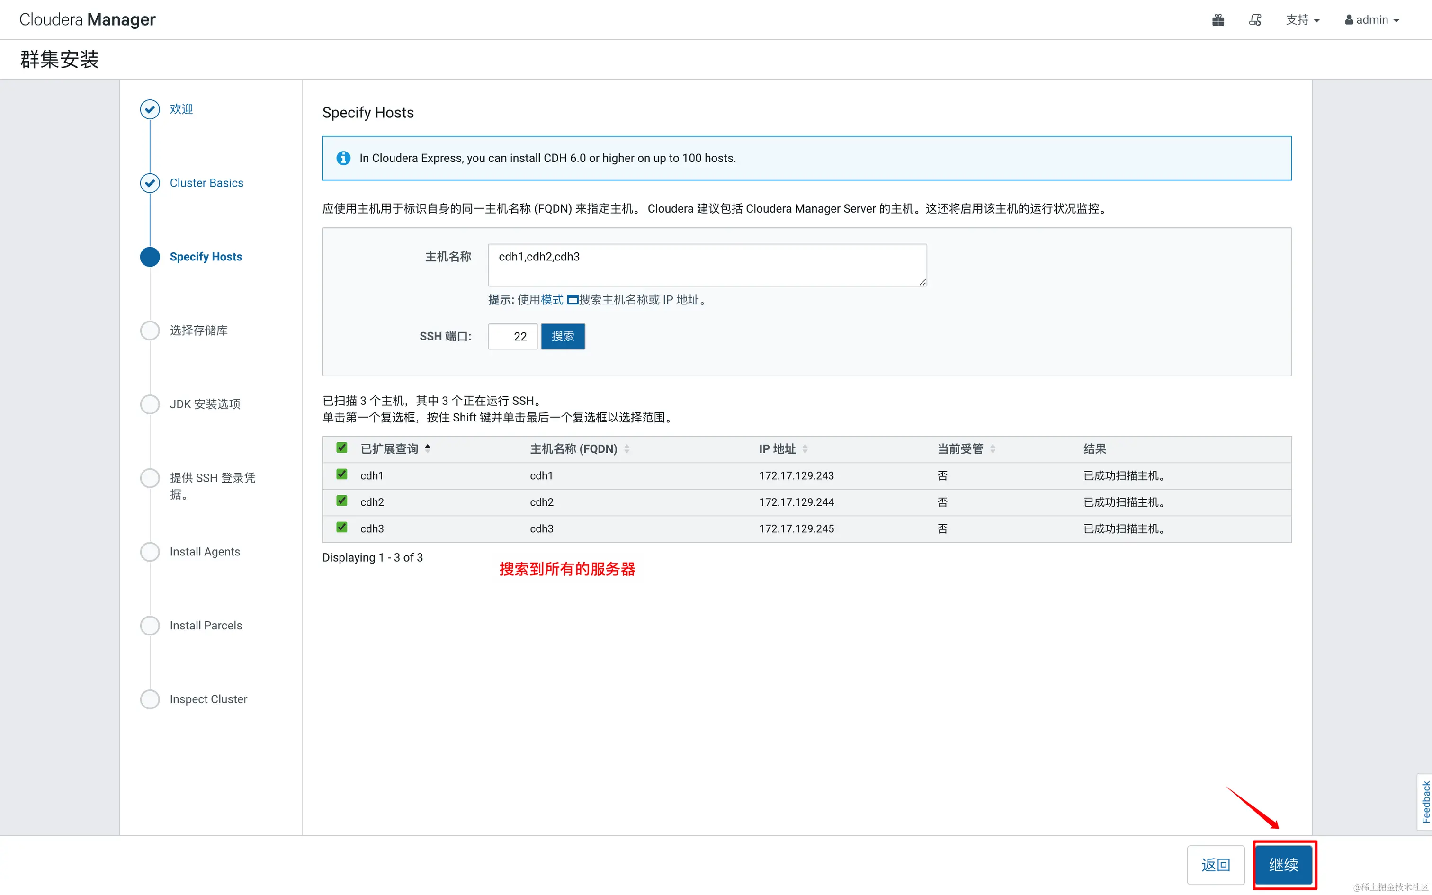Click the SSH 端口 input field
This screenshot has height=895, width=1432.
point(512,336)
